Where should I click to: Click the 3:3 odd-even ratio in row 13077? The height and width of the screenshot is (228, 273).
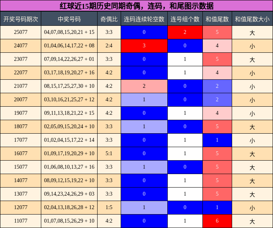tap(109, 194)
